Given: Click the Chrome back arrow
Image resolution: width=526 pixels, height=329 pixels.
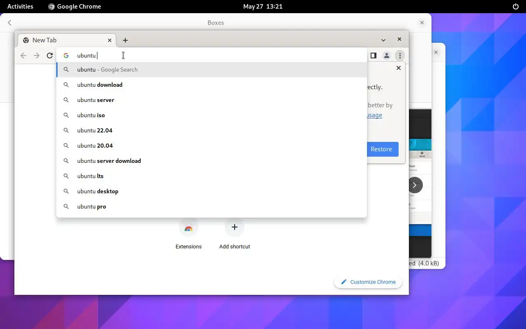Looking at the screenshot, I should tap(23, 56).
